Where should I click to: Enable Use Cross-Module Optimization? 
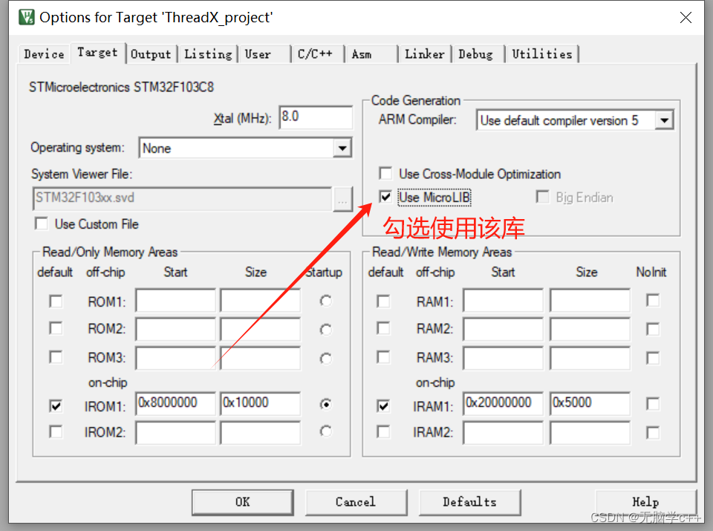pos(385,174)
